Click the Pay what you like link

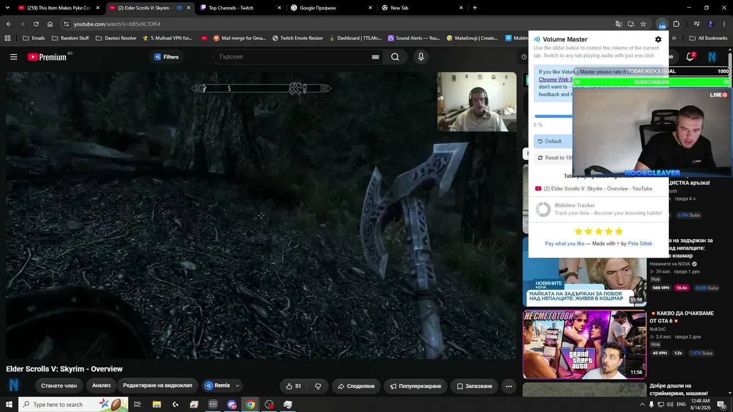click(x=565, y=244)
